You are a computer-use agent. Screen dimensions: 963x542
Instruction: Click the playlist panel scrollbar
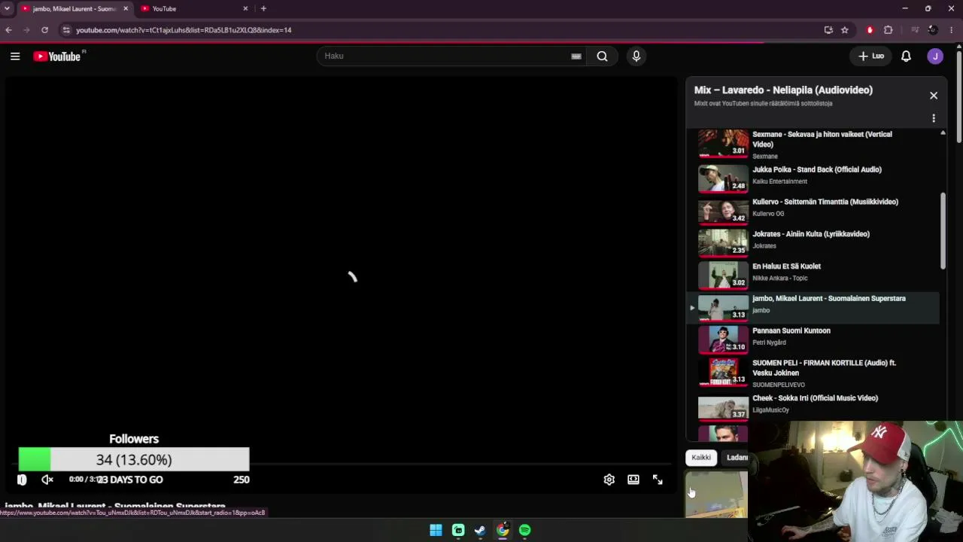pos(943,230)
